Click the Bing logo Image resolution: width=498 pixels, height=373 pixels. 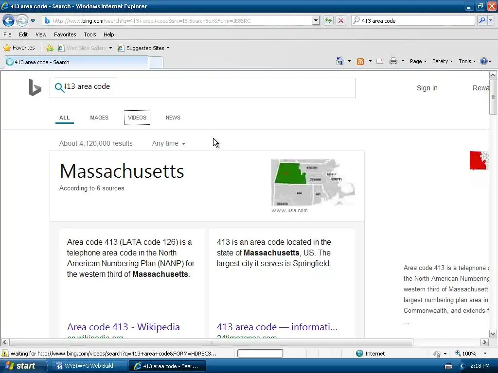tap(35, 87)
